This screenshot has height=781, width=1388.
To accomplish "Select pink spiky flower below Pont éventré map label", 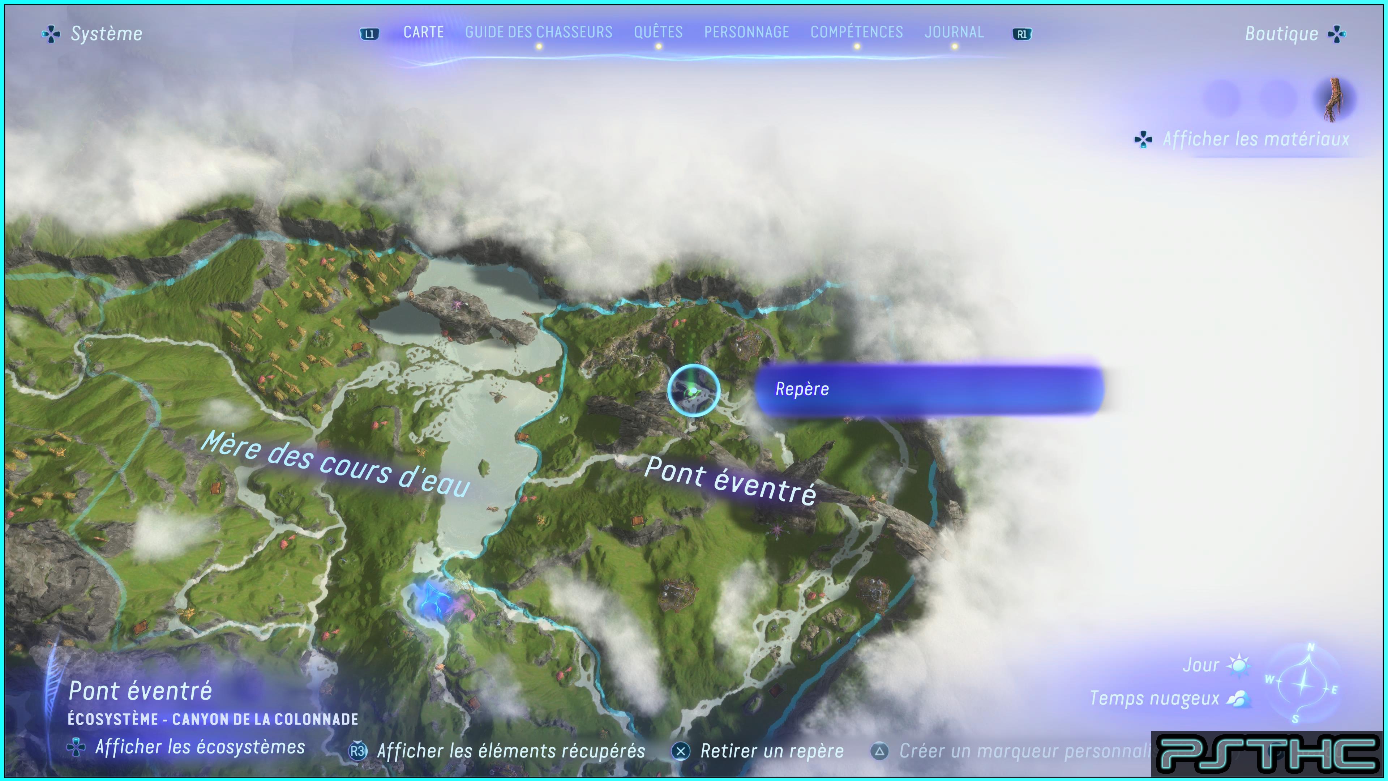I will (x=776, y=530).
